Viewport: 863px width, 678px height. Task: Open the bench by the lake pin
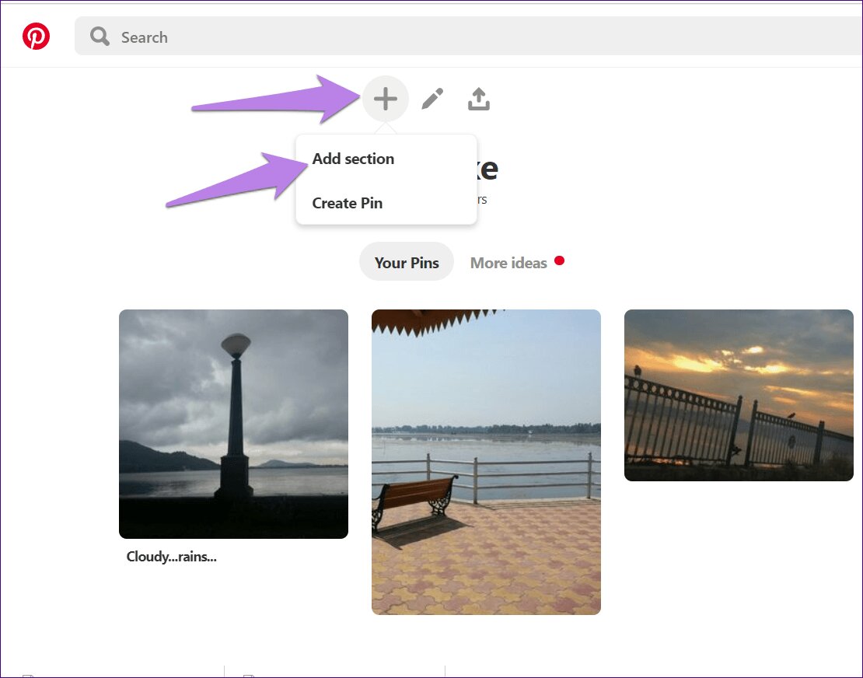pos(486,462)
